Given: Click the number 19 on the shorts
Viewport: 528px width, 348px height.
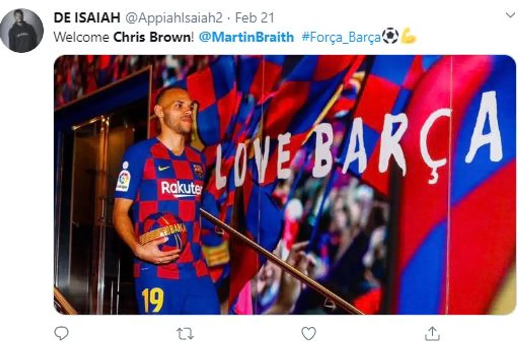Looking at the screenshot, I should tap(152, 300).
